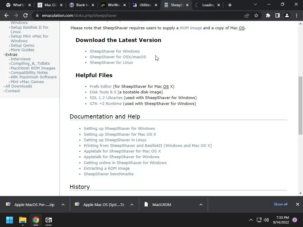Image resolution: width=303 pixels, height=227 pixels.
Task: Open Windows Start menu
Action: (9, 220)
